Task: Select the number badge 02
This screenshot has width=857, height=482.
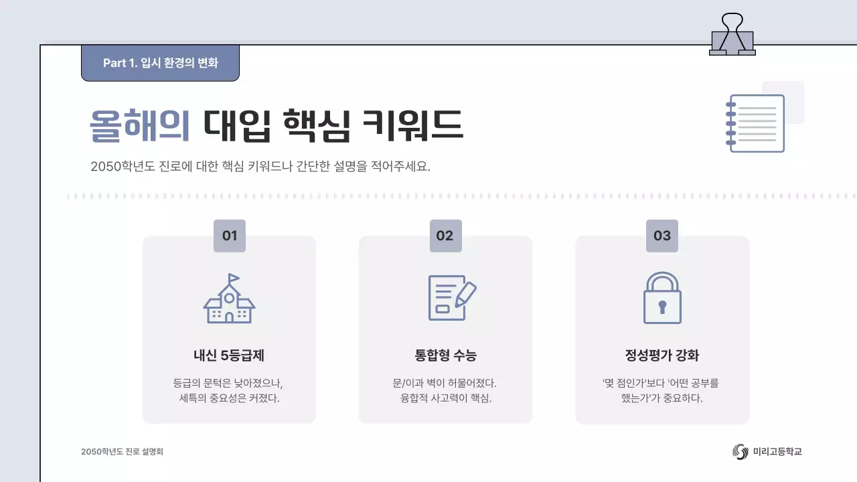Action: [x=445, y=236]
